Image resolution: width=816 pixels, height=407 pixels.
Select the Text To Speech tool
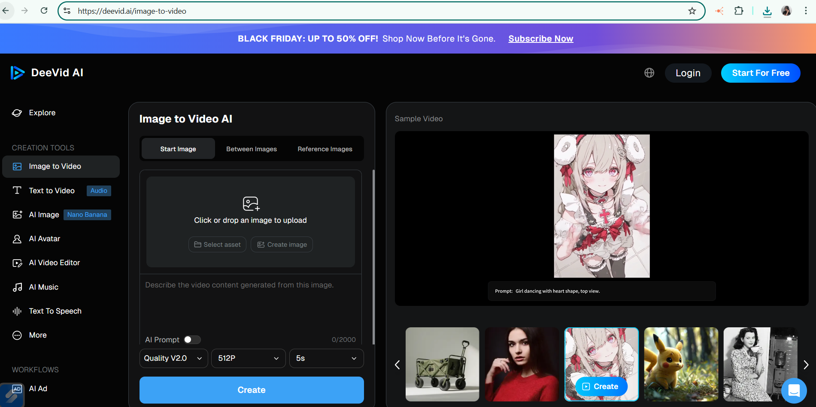(x=55, y=311)
